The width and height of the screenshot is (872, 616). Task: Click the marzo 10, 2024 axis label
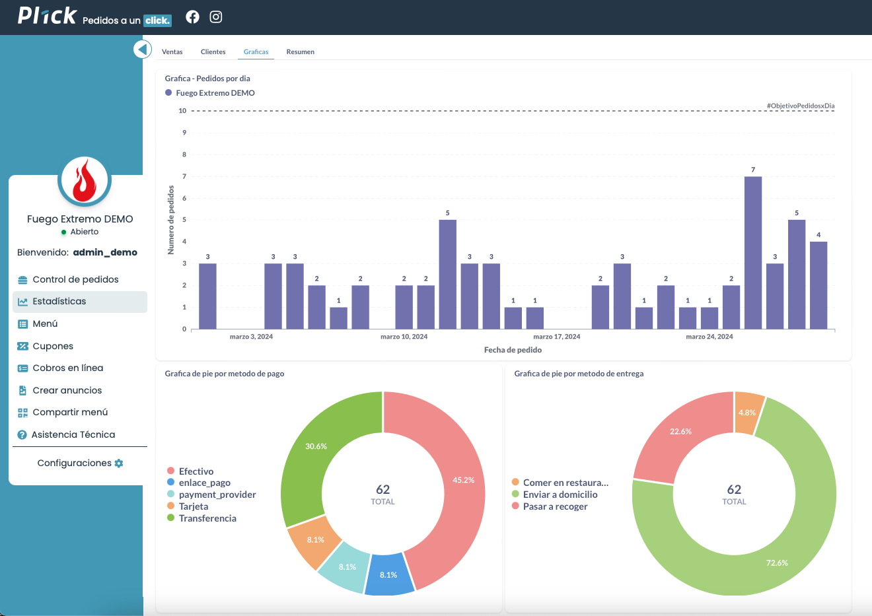tap(404, 337)
